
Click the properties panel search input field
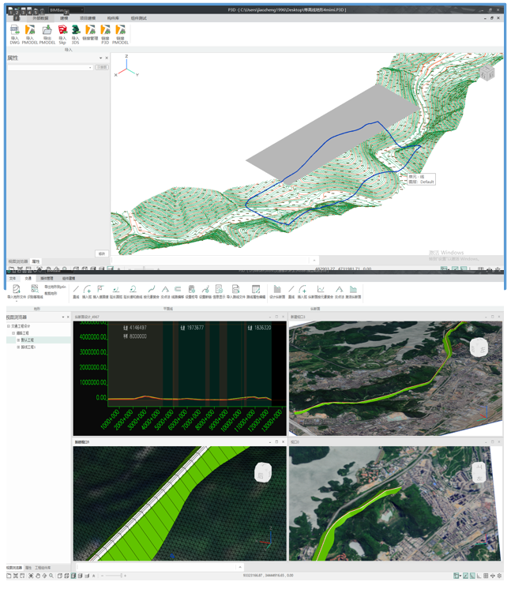[49, 68]
